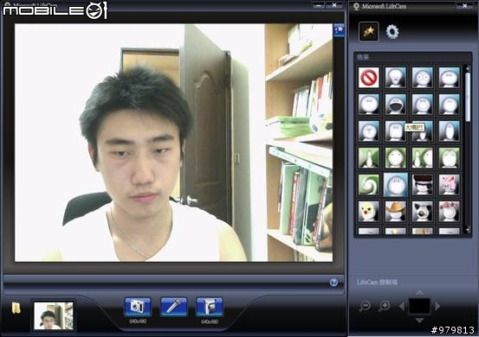Pan camera right with right arrow
479x337 pixels.
coord(437,306)
